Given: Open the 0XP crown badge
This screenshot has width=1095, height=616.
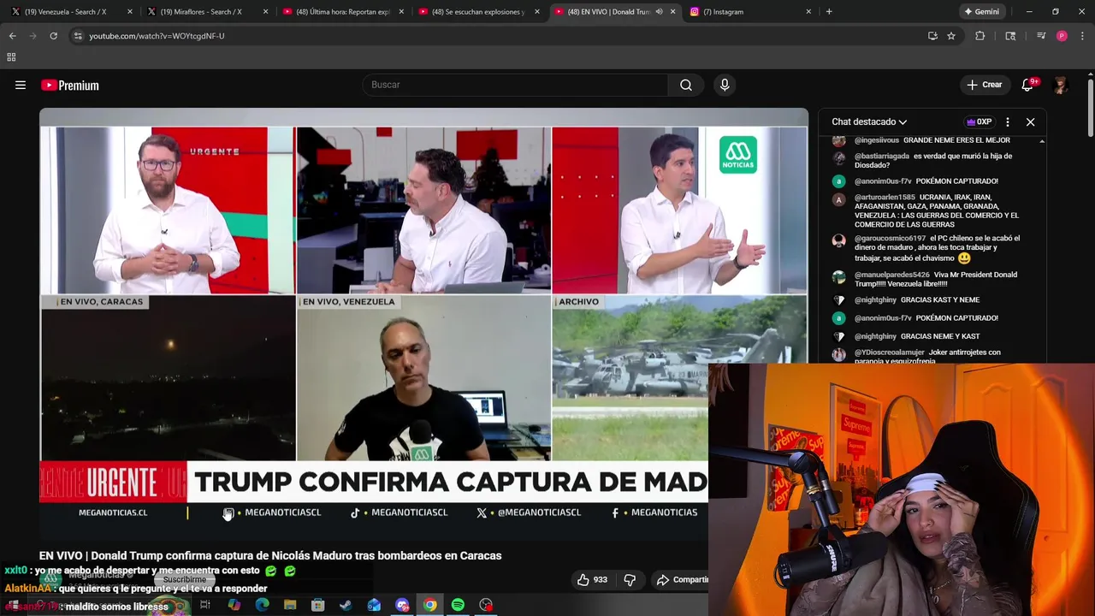Looking at the screenshot, I should 979,121.
